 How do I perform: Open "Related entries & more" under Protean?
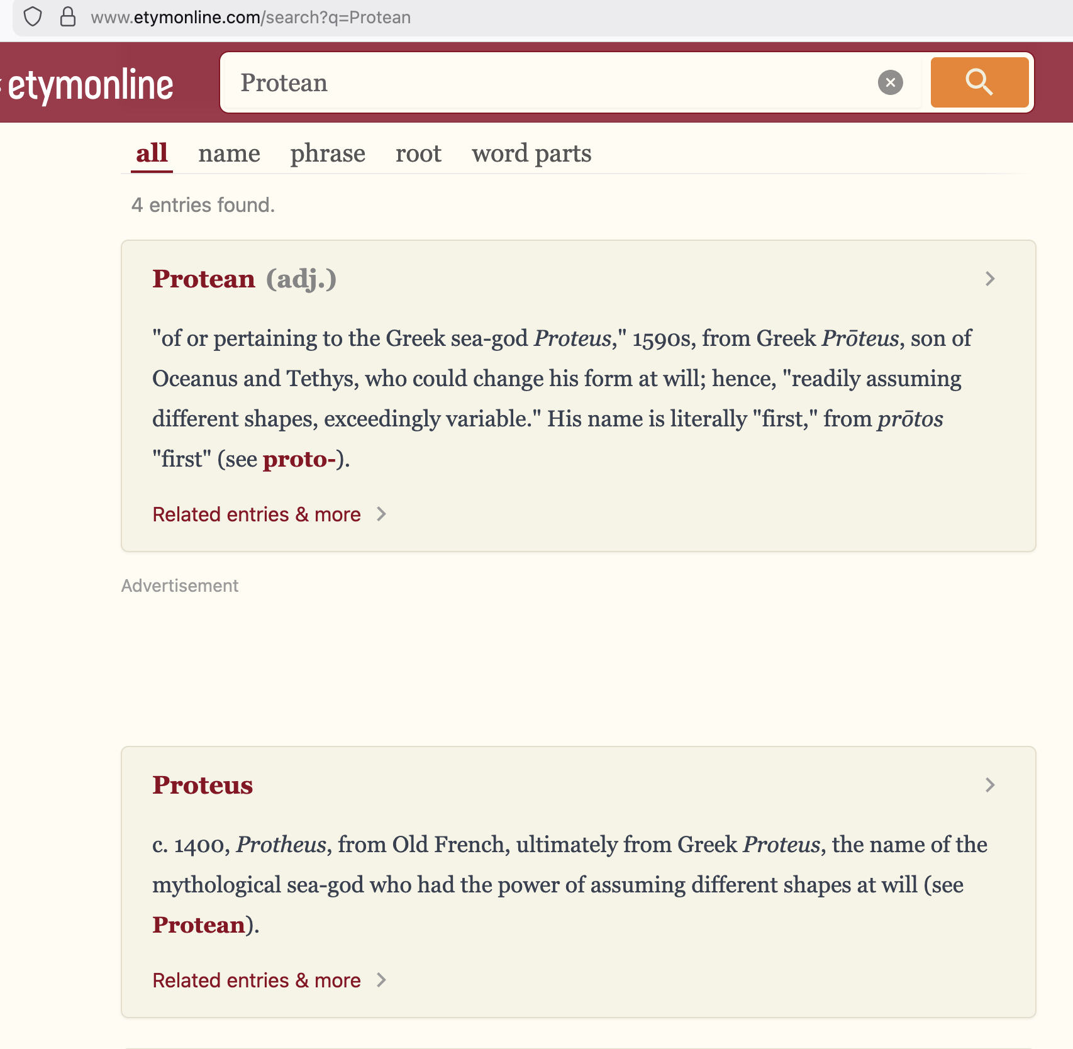255,514
